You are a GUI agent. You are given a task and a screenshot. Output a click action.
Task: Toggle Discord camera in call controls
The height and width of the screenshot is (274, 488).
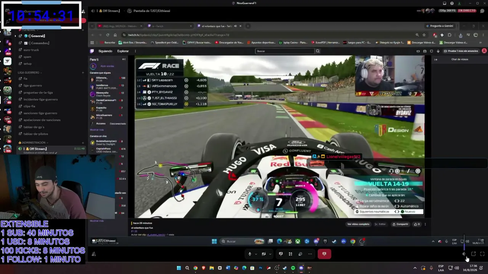pos(263,254)
